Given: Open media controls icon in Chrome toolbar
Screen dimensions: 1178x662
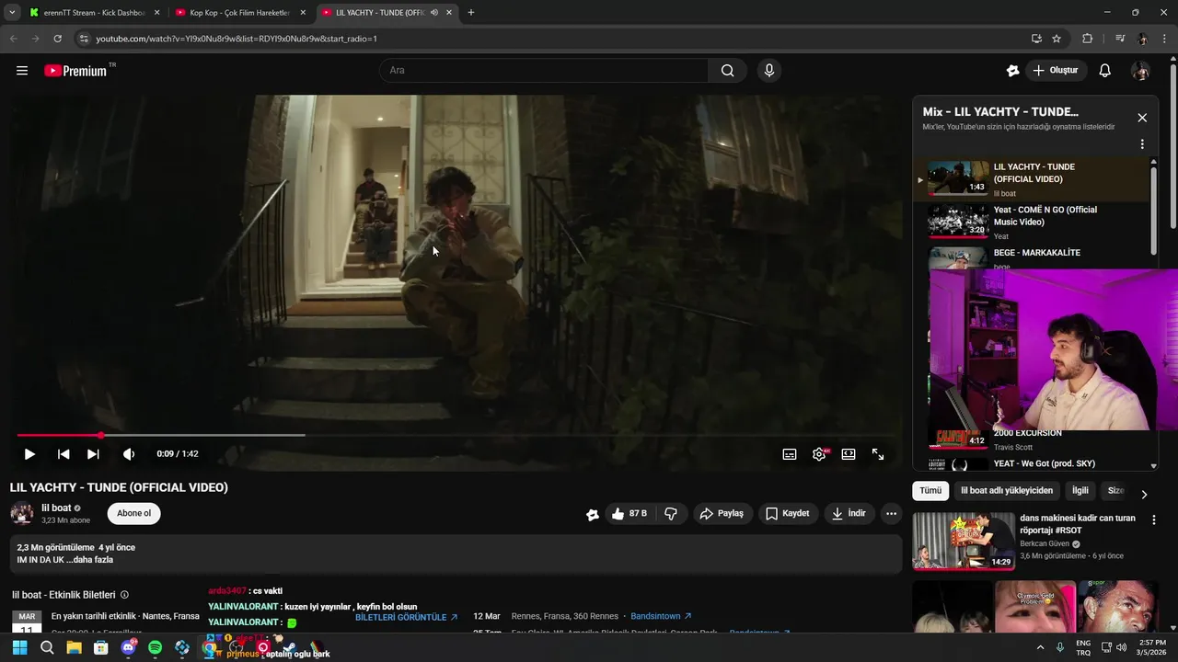Looking at the screenshot, I should click(1120, 39).
